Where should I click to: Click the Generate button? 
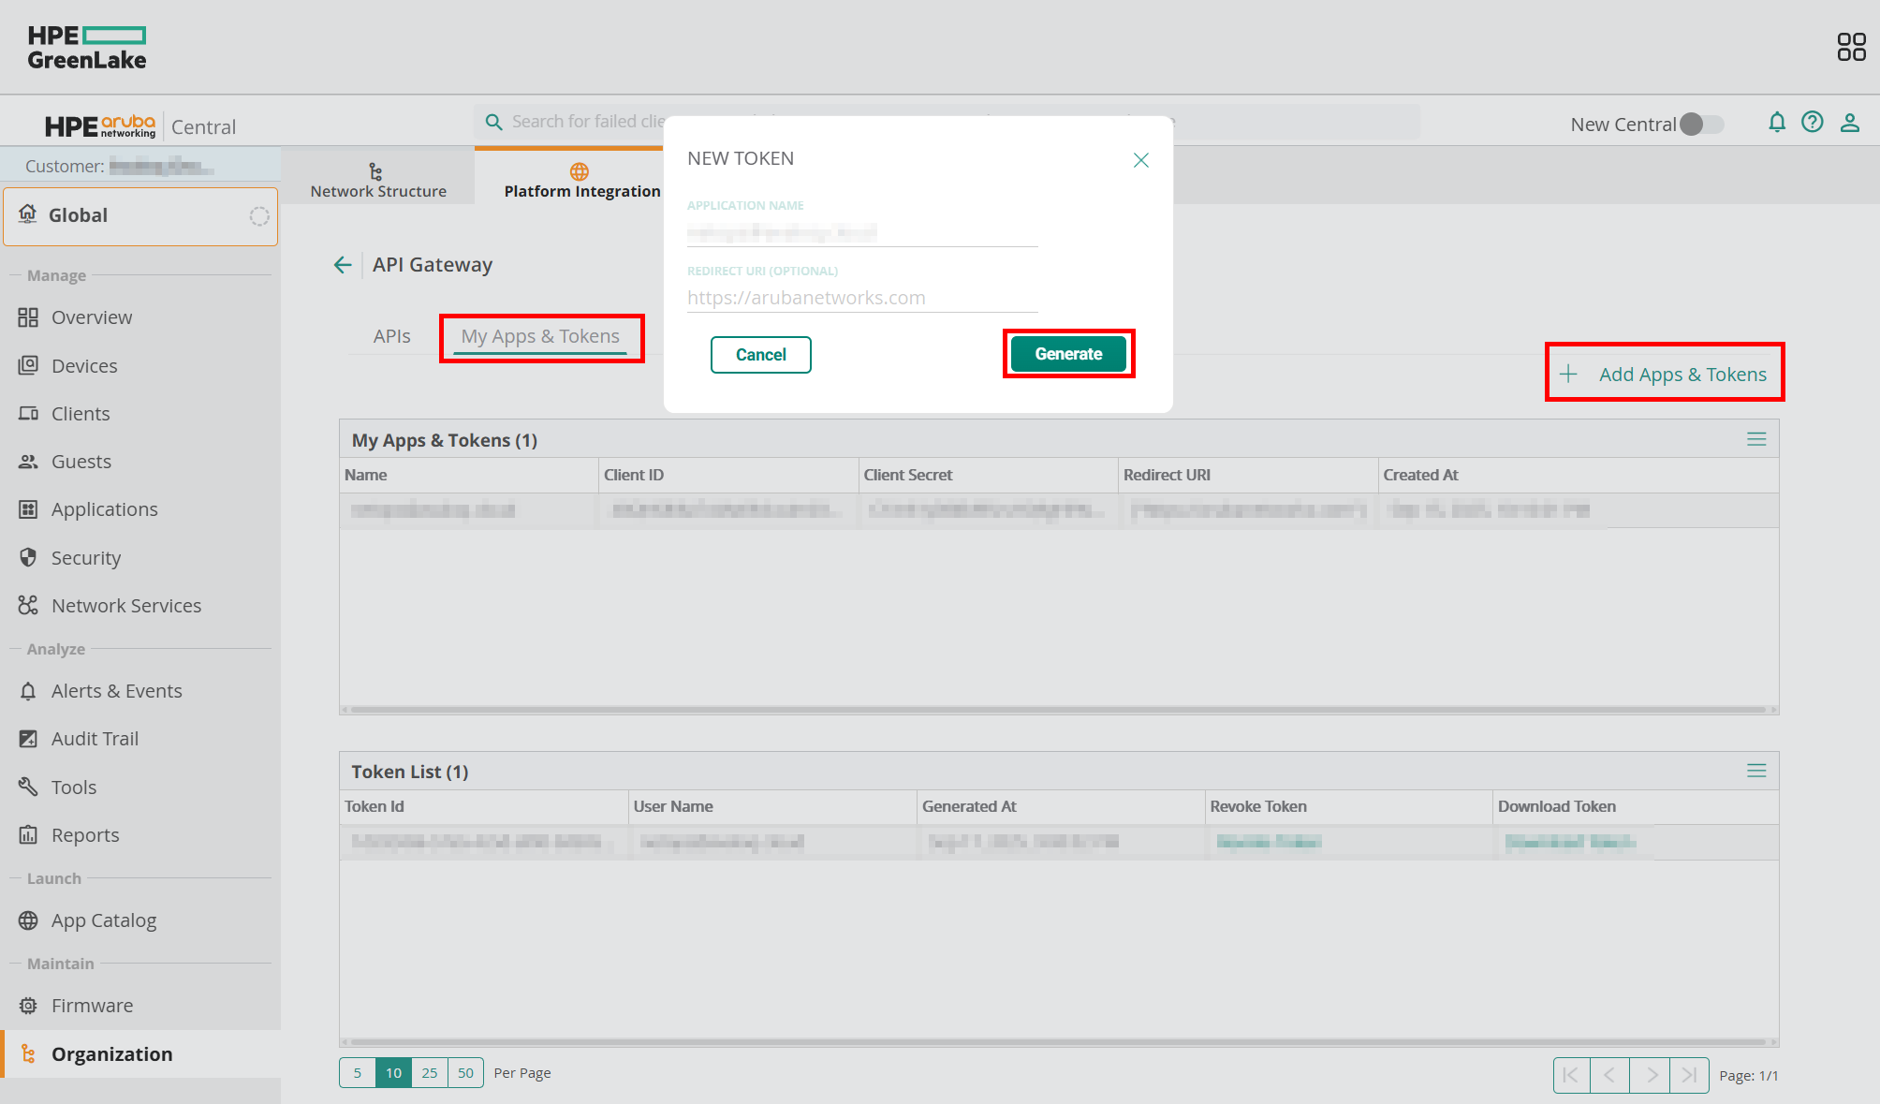pyautogui.click(x=1068, y=354)
